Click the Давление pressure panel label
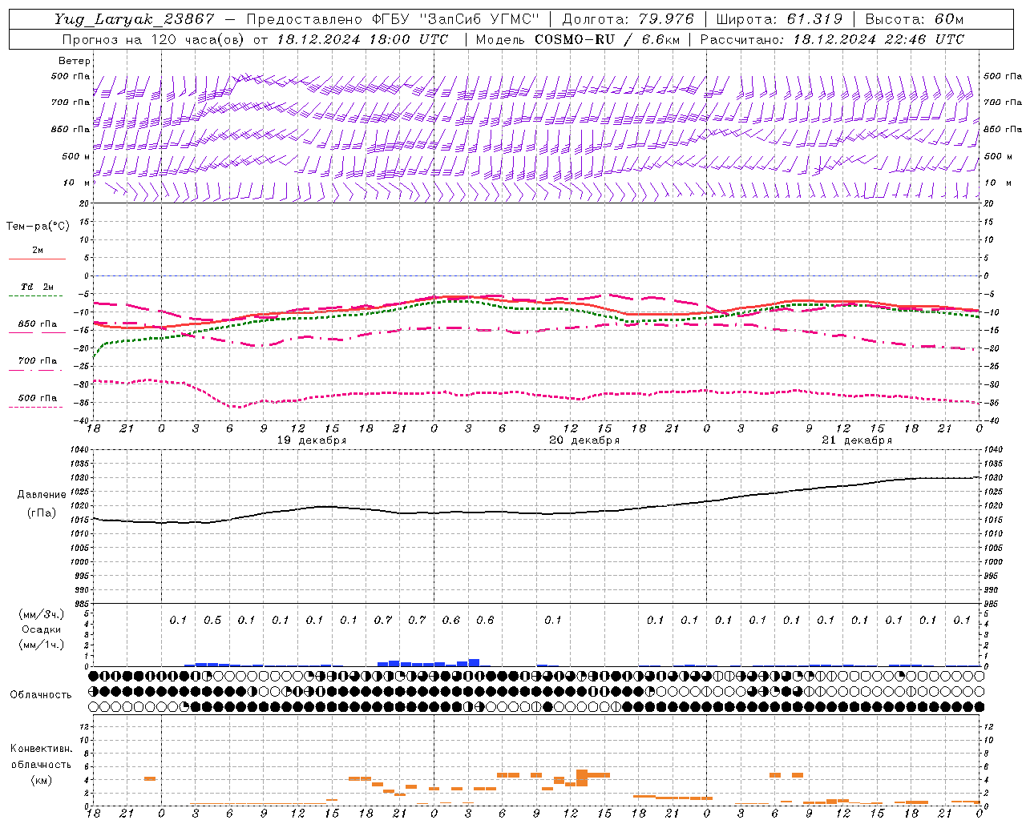 click(x=42, y=495)
